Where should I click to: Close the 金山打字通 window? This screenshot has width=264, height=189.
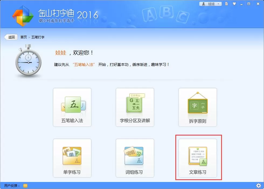coord(258,4)
